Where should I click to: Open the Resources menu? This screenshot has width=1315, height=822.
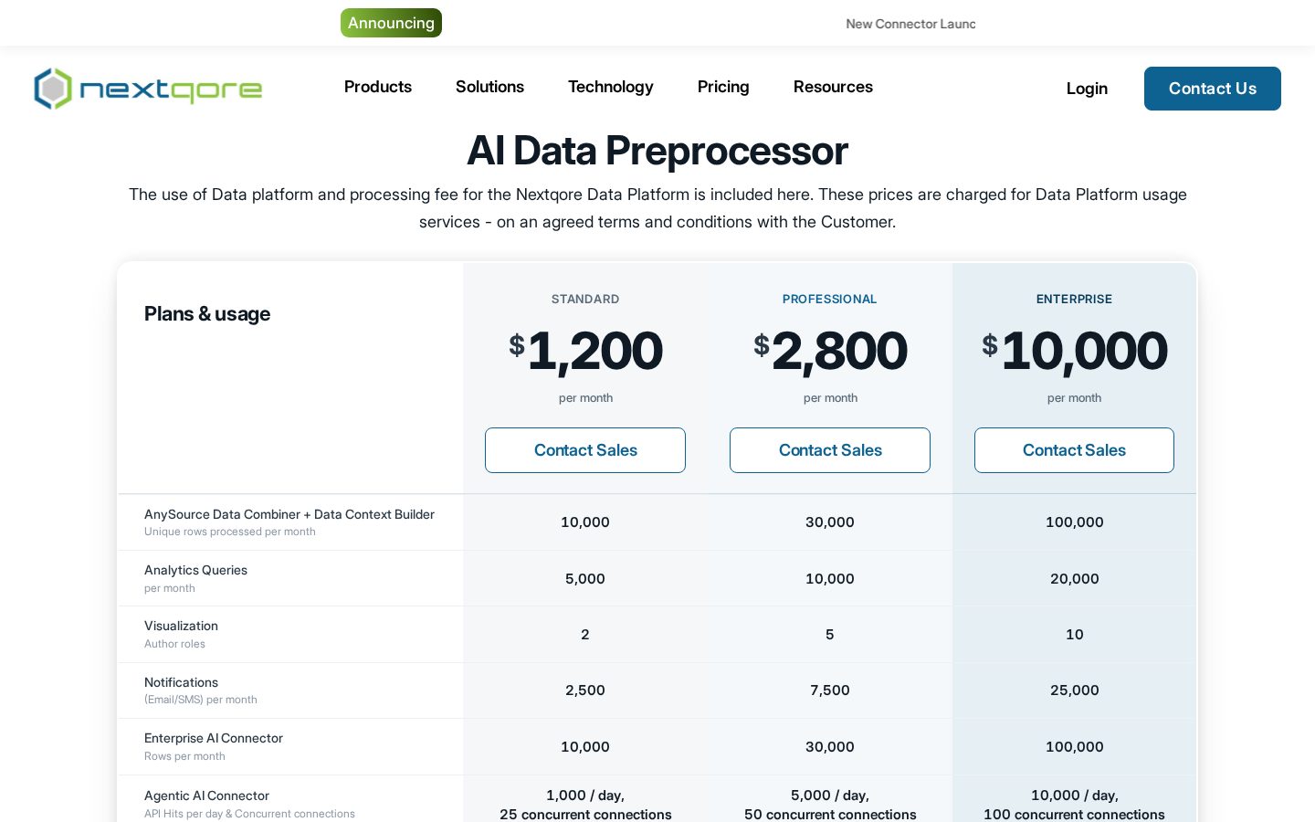tap(833, 87)
